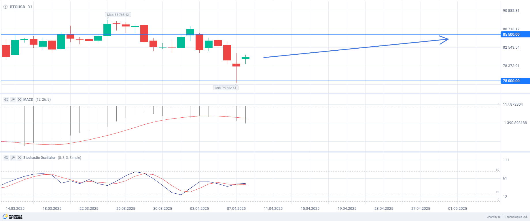Viewport: 530px width, 221px height.
Task: Click the -1 390.893188 MACD axis value
Action: [x=515, y=123]
